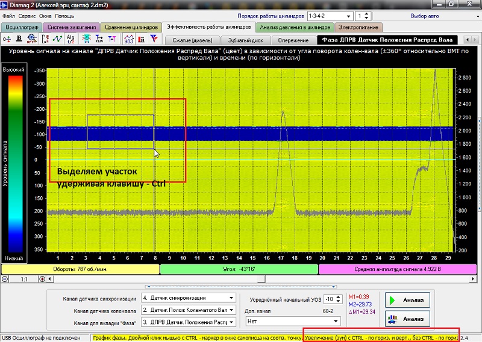Run Анализ with the car chart icon
Screen dimensions: 482x342
coord(407,319)
